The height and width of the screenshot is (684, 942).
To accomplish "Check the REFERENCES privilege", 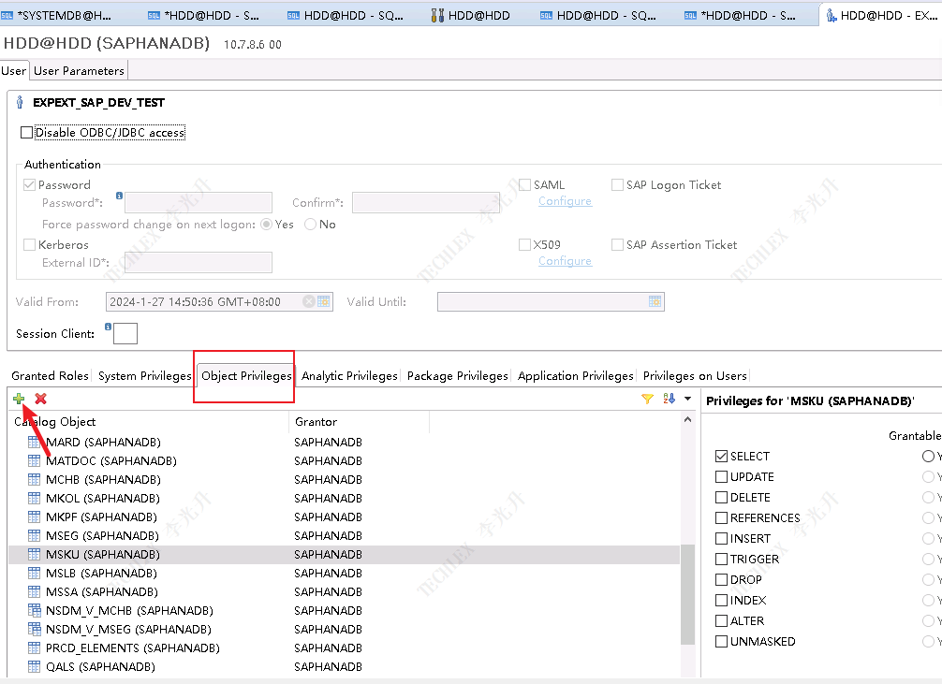I will 722,517.
